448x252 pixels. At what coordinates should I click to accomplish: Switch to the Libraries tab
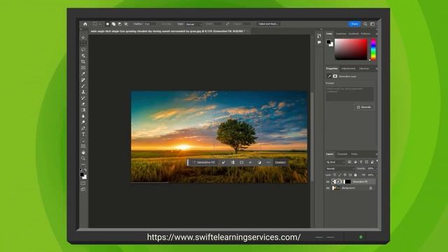(x=364, y=69)
